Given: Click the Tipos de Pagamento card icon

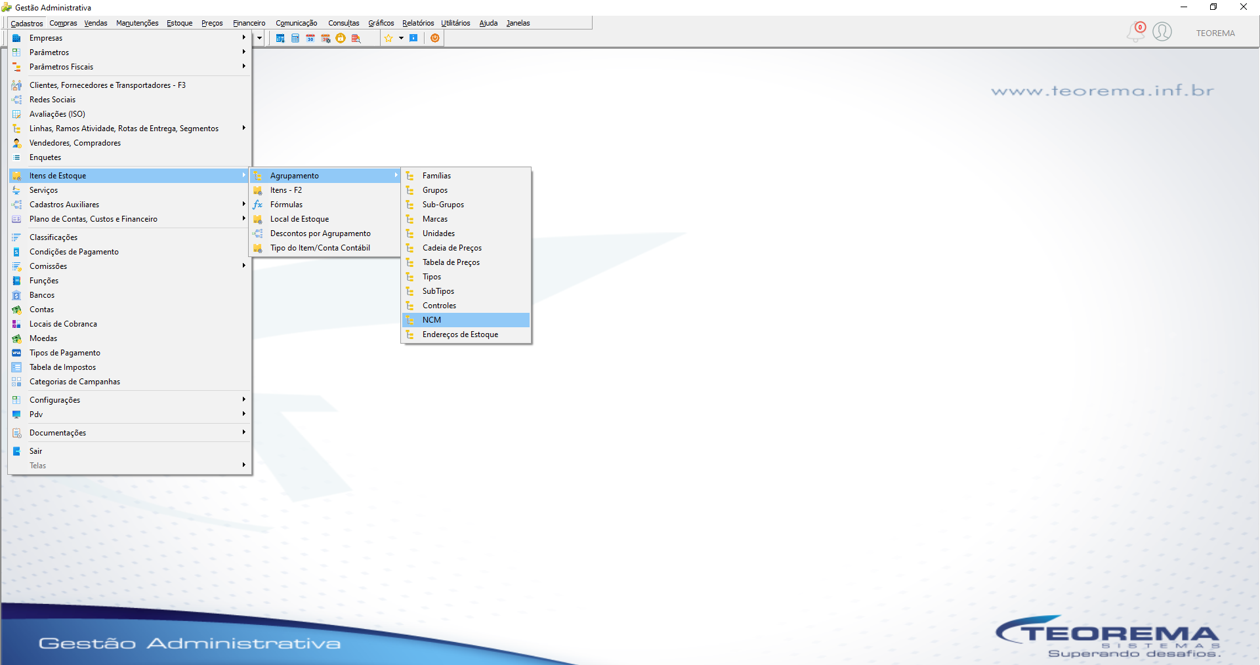Looking at the screenshot, I should tap(16, 353).
